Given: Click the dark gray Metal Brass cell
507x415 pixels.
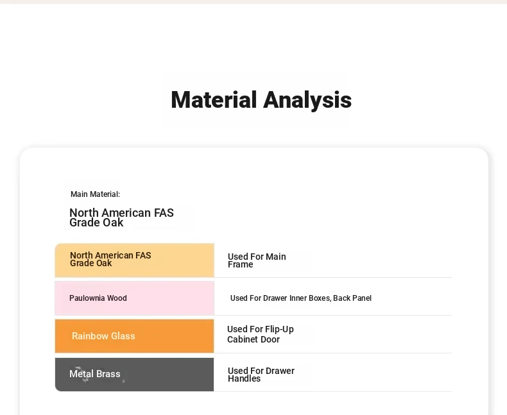Looking at the screenshot, I should [135, 375].
